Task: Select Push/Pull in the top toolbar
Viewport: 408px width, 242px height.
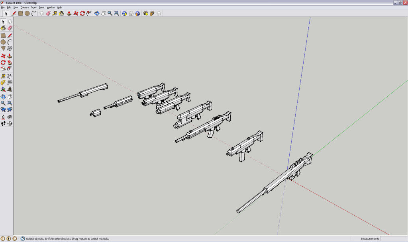Action: click(x=69, y=13)
